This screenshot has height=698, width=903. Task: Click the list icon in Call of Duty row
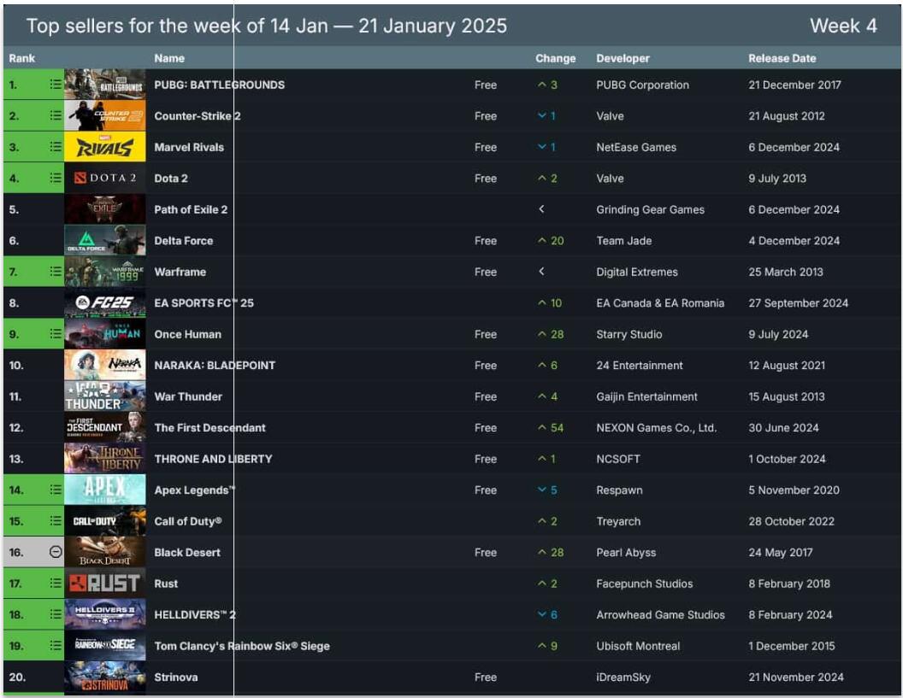(56, 521)
